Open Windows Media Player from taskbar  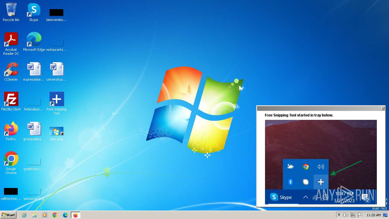(45, 215)
